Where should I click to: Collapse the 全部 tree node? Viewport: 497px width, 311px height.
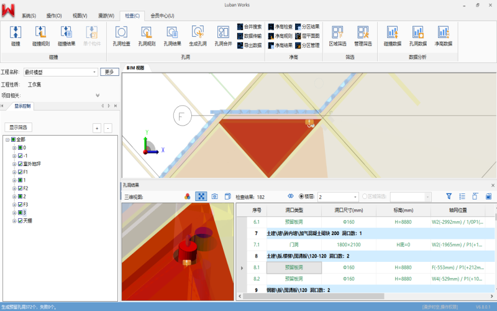click(7, 139)
